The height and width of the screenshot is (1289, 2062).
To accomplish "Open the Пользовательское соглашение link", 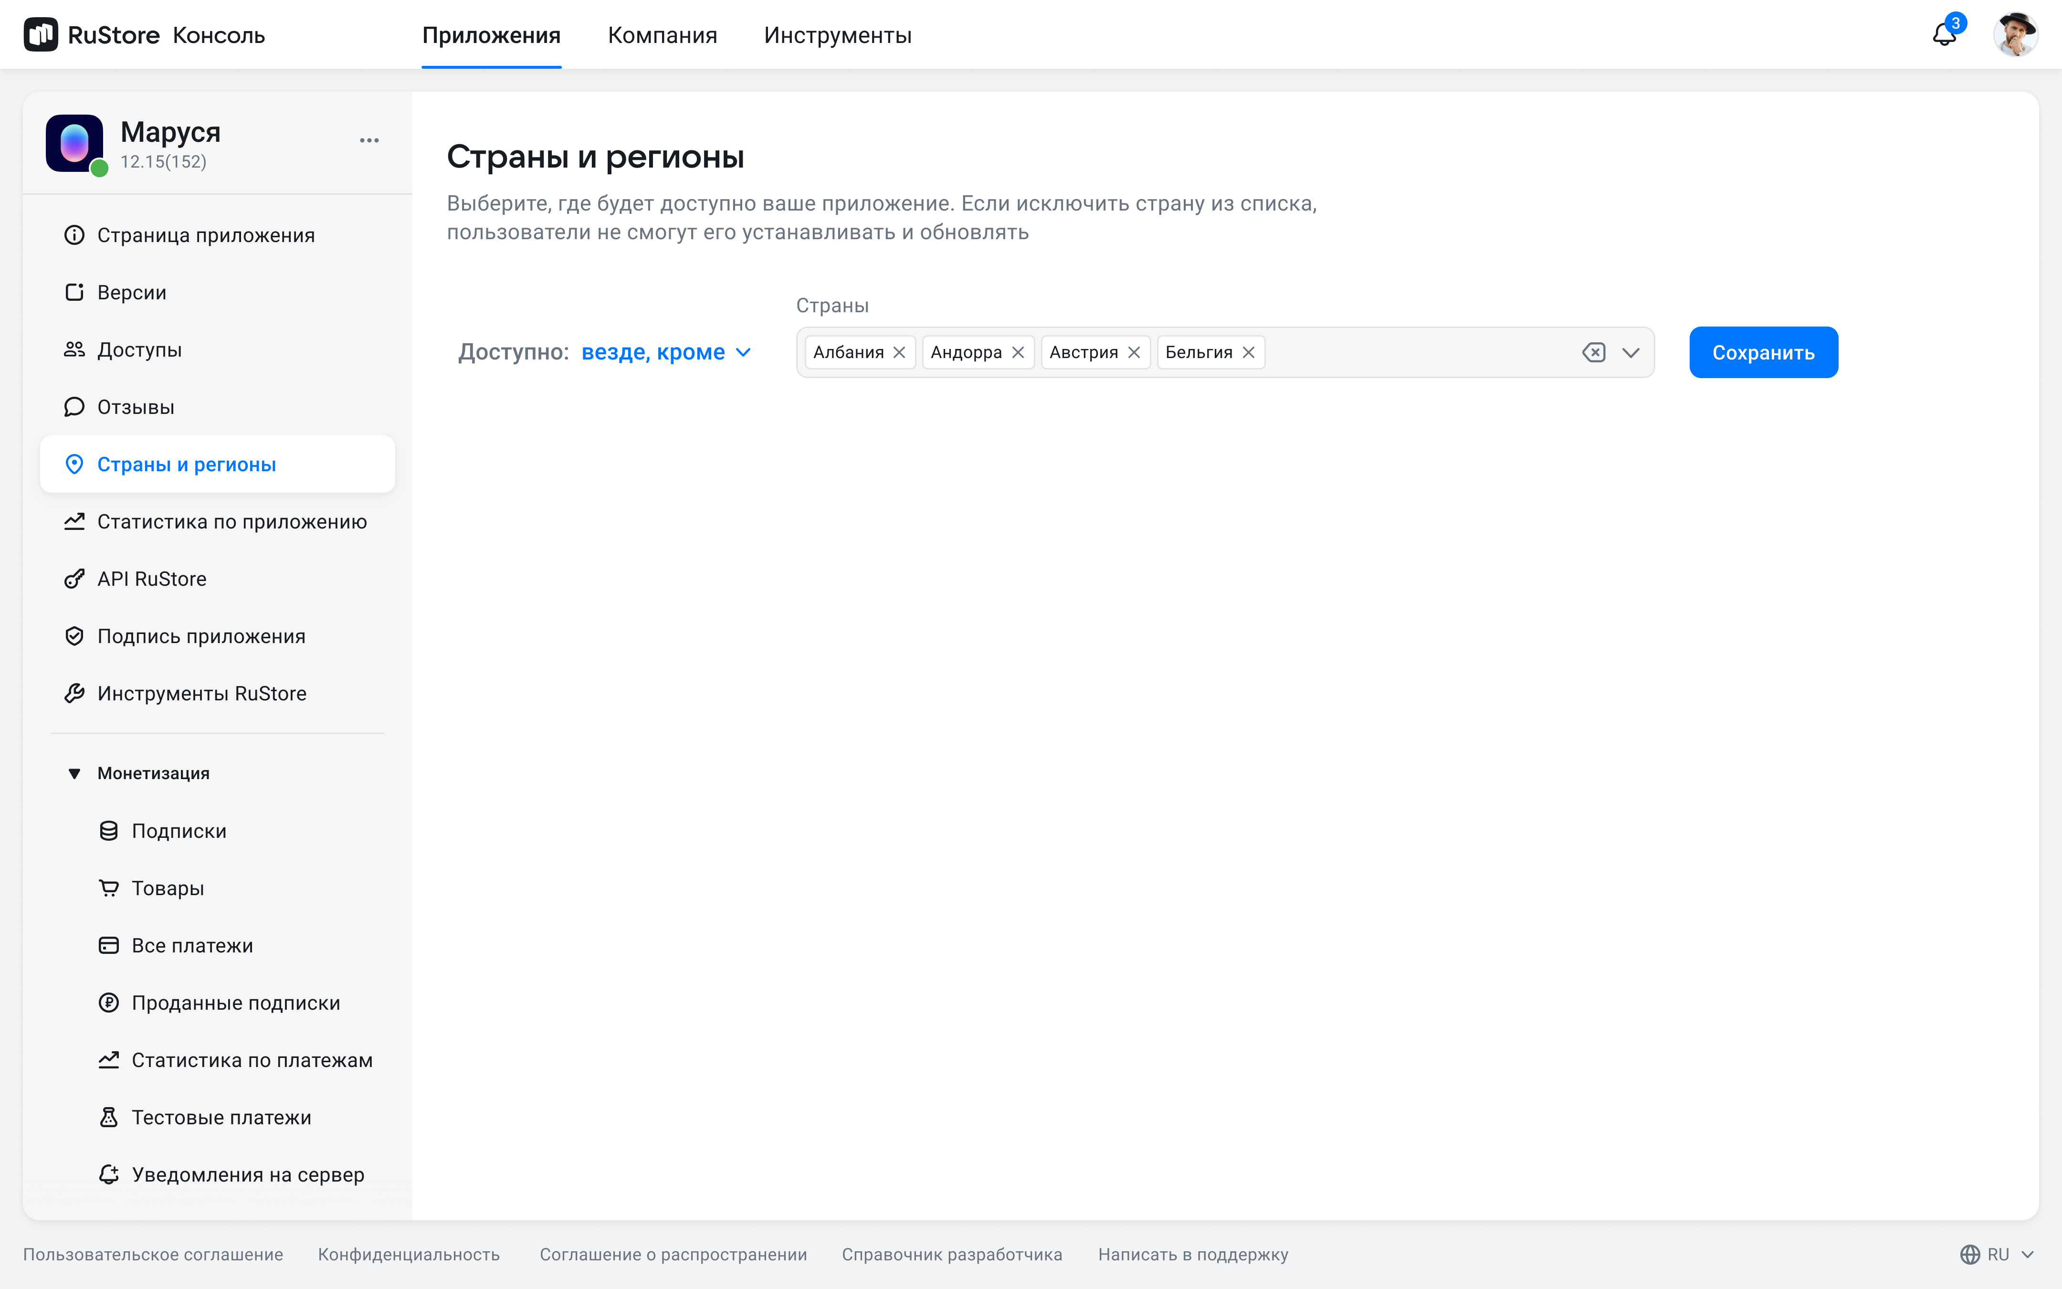I will click(153, 1255).
